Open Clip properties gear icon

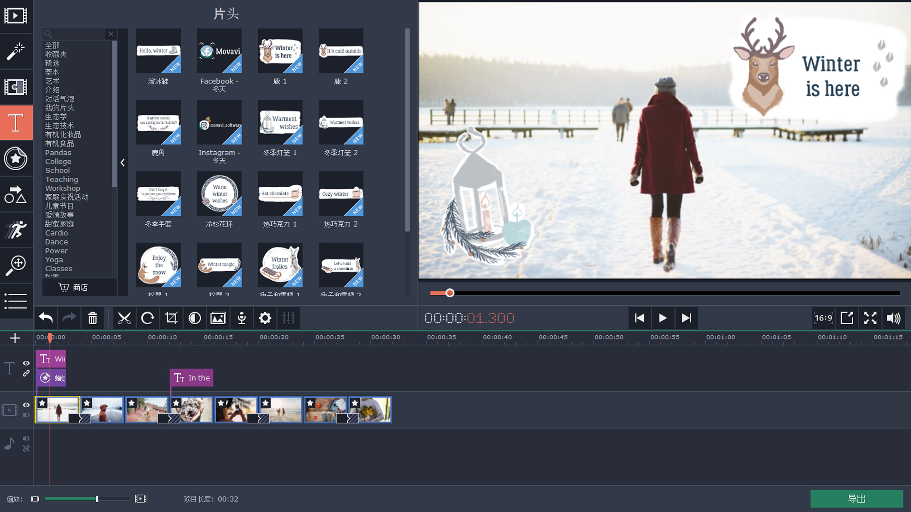click(265, 318)
